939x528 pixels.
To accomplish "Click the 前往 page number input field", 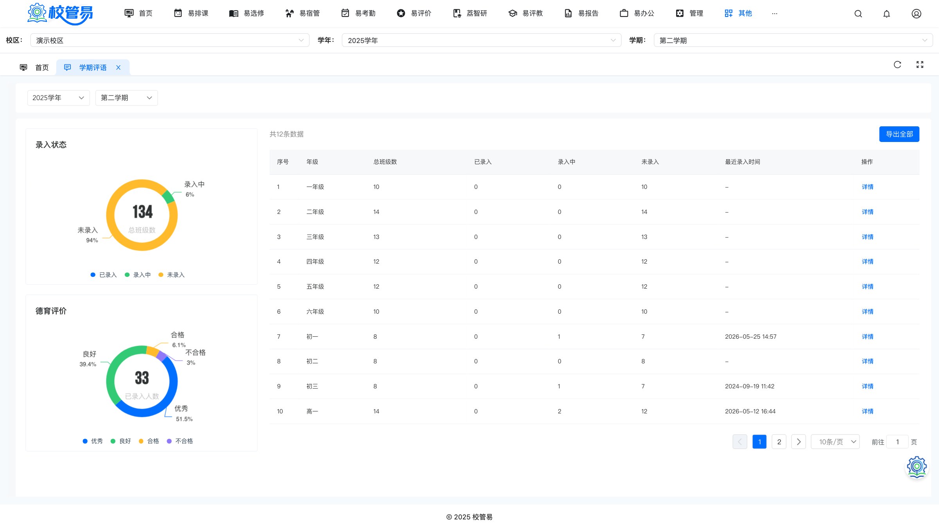I will 897,442.
